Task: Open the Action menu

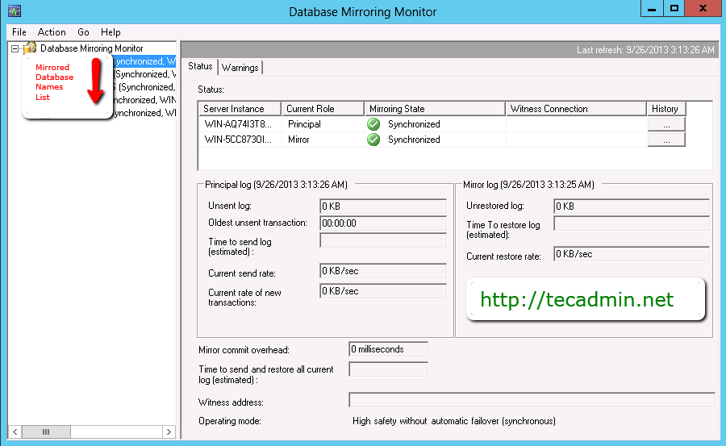Action: 52,32
